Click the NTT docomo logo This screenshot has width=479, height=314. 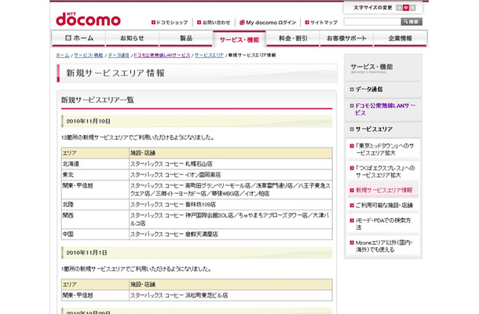tap(88, 20)
